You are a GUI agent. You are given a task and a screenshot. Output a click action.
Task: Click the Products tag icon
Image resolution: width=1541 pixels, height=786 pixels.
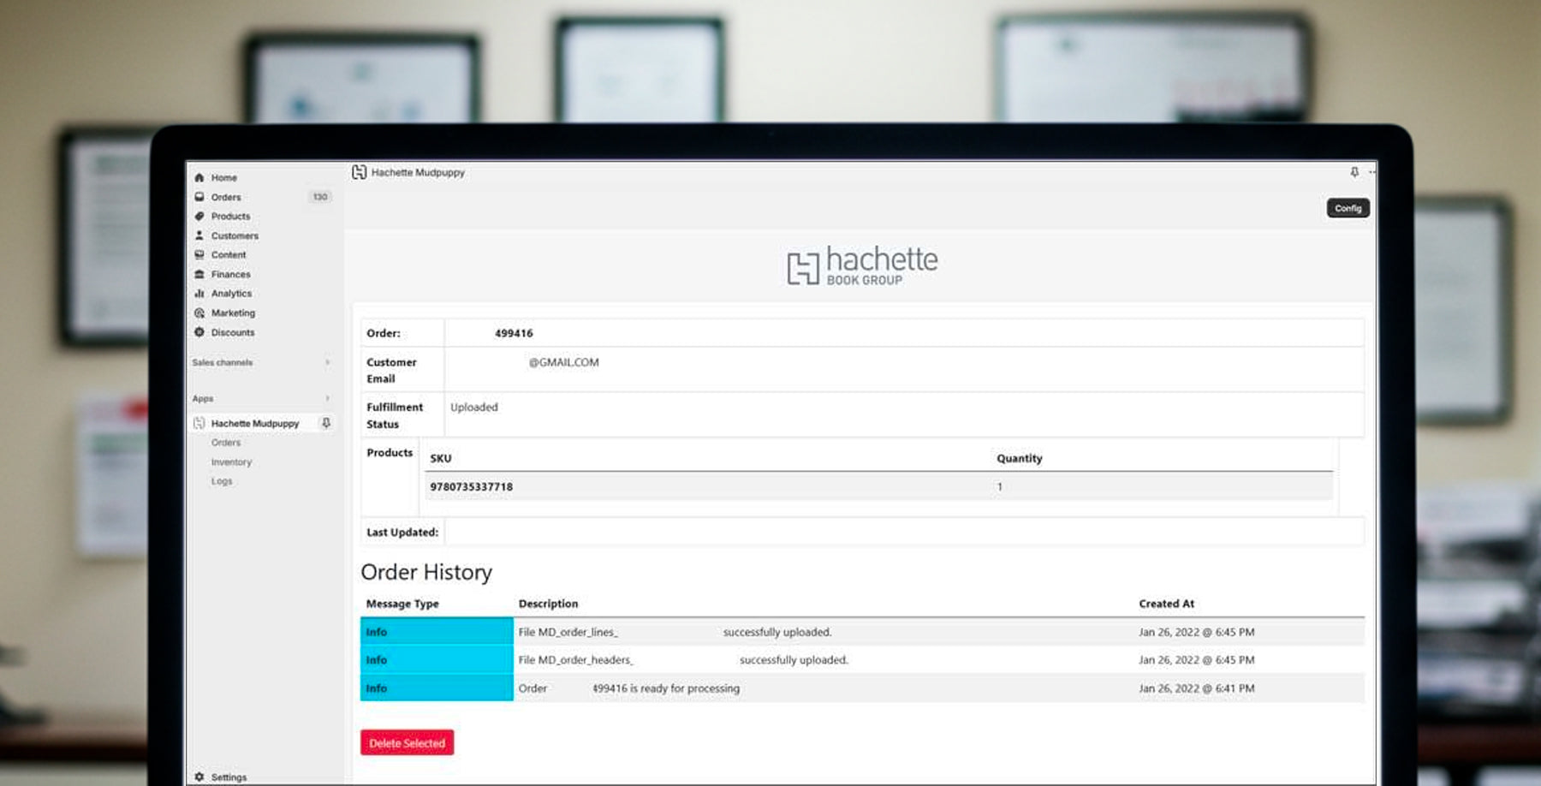coord(199,217)
